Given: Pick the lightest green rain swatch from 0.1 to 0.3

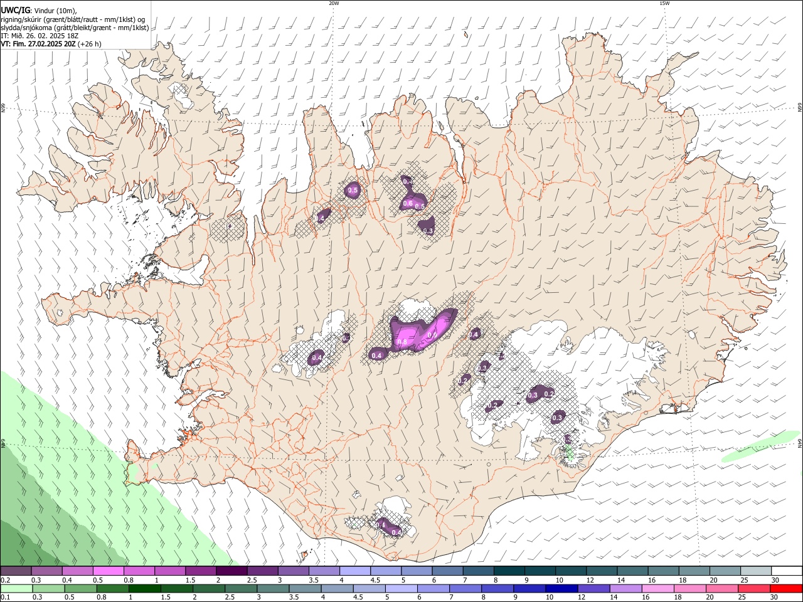Looking at the screenshot, I should pos(16,588).
